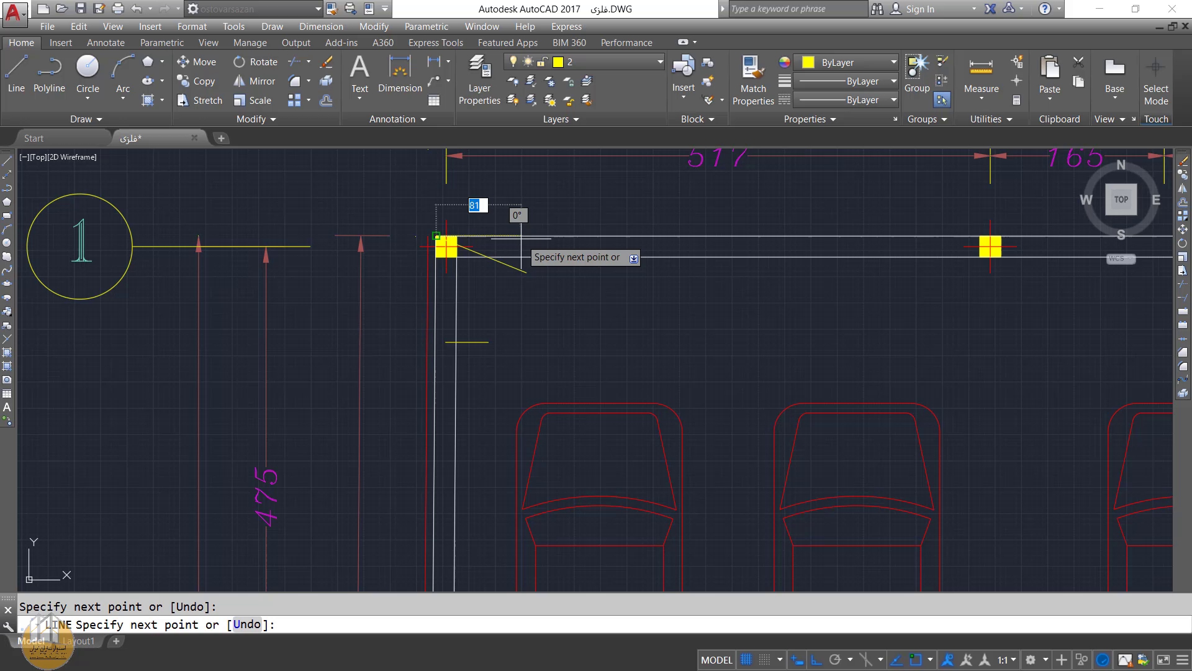
Task: Toggle snap mode dots in status bar
Action: (765, 660)
